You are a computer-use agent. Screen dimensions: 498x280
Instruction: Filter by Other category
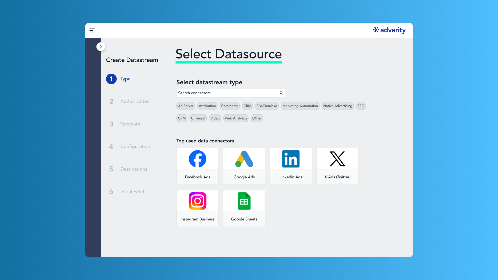pos(257,118)
